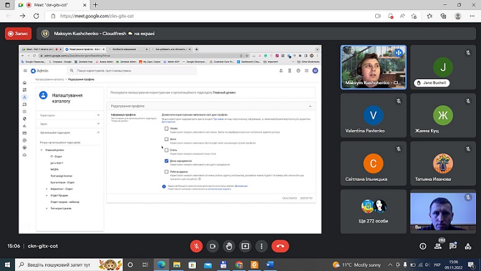Unmute the microphone in Meet
481x271 pixels.
pyautogui.click(x=197, y=246)
